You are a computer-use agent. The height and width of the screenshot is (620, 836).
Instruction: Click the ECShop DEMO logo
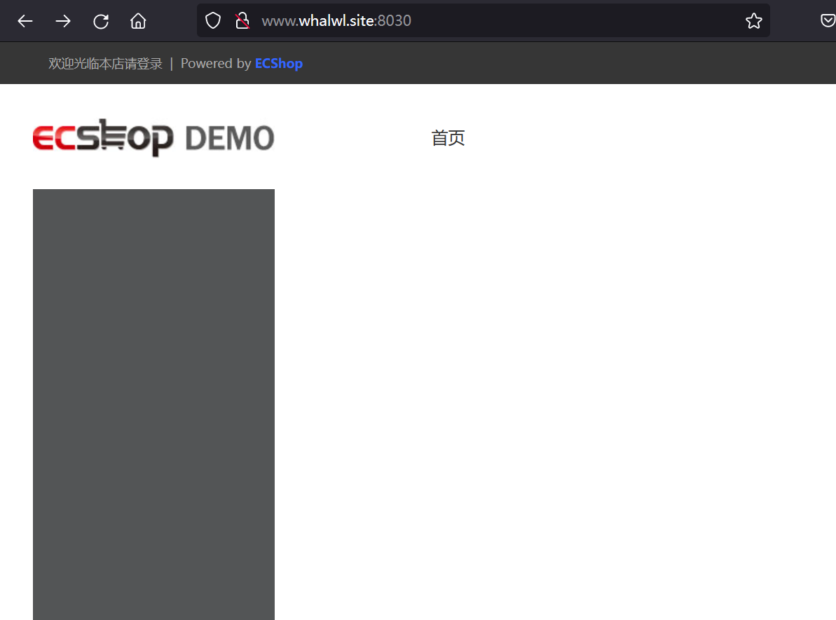tap(153, 137)
